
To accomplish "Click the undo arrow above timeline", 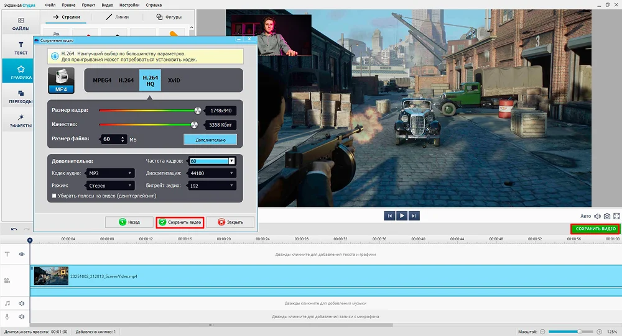I will [14, 230].
